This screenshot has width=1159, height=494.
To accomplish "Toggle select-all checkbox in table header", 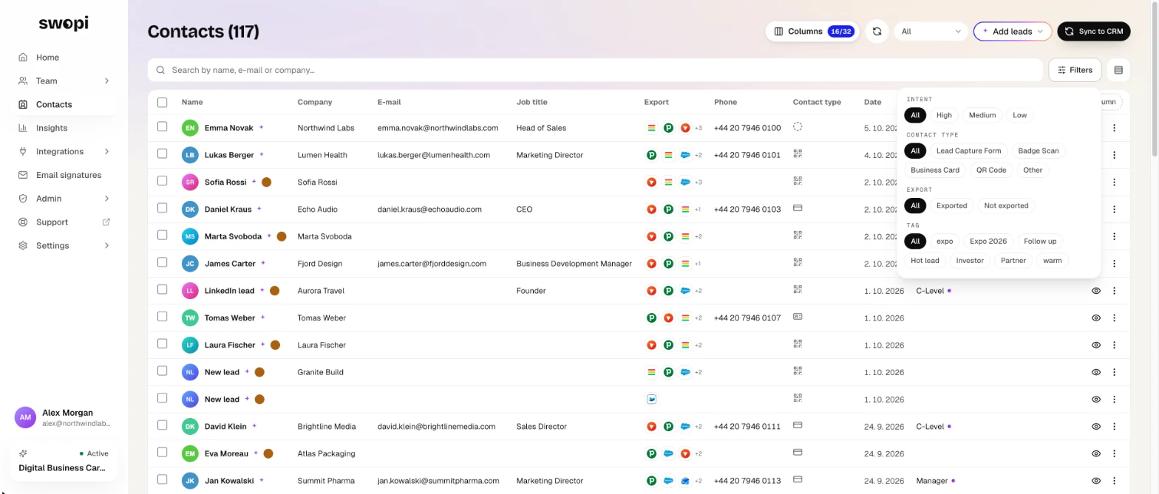I will [163, 102].
